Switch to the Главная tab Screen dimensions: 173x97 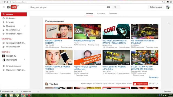(x=90, y=13)
